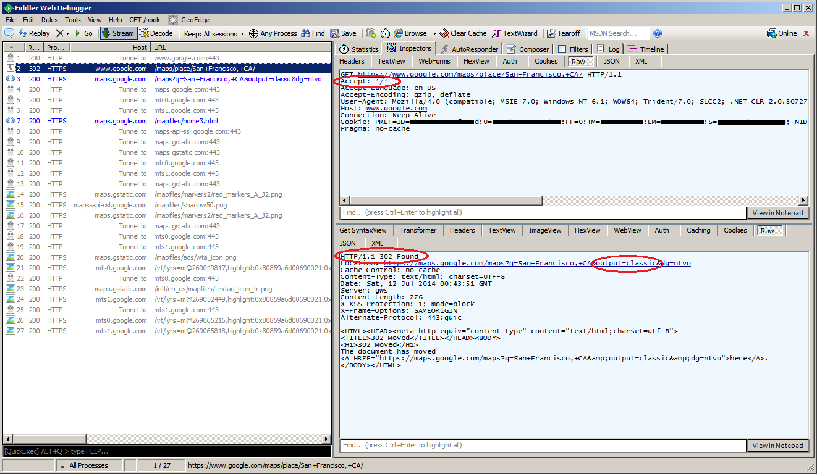The image size is (817, 474).
Task: Toggle the Decode button
Action: (x=156, y=33)
